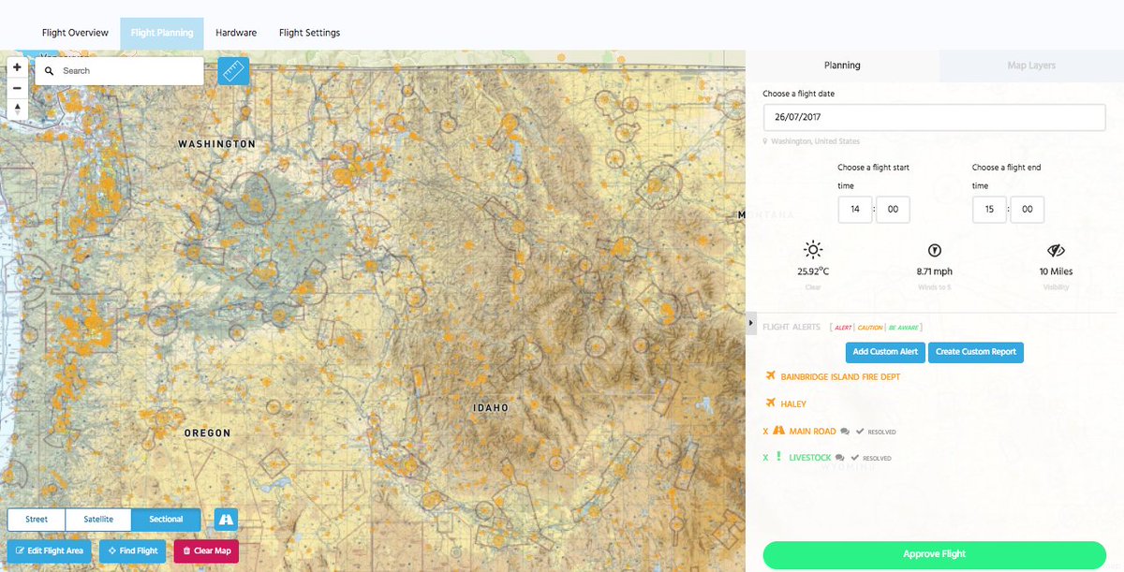Click Create Custom Report button

(x=976, y=352)
